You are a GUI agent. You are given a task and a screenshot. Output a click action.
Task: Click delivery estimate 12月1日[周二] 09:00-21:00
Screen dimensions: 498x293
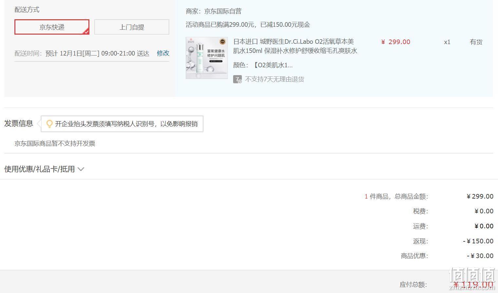click(x=97, y=53)
